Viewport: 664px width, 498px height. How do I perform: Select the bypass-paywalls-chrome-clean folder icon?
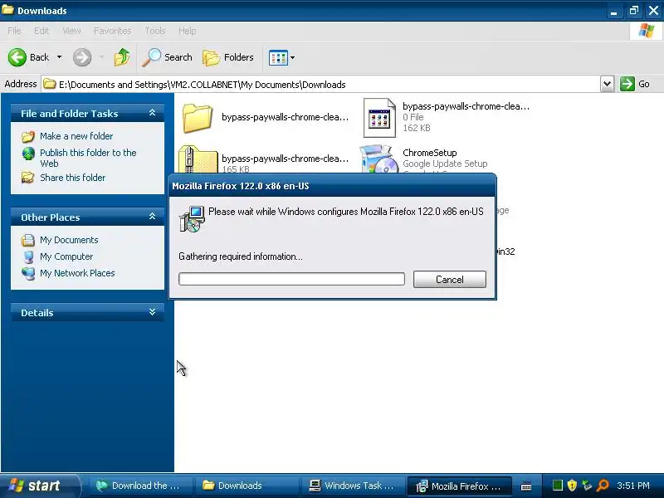pos(198,118)
